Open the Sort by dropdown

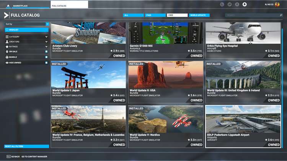(27, 24)
